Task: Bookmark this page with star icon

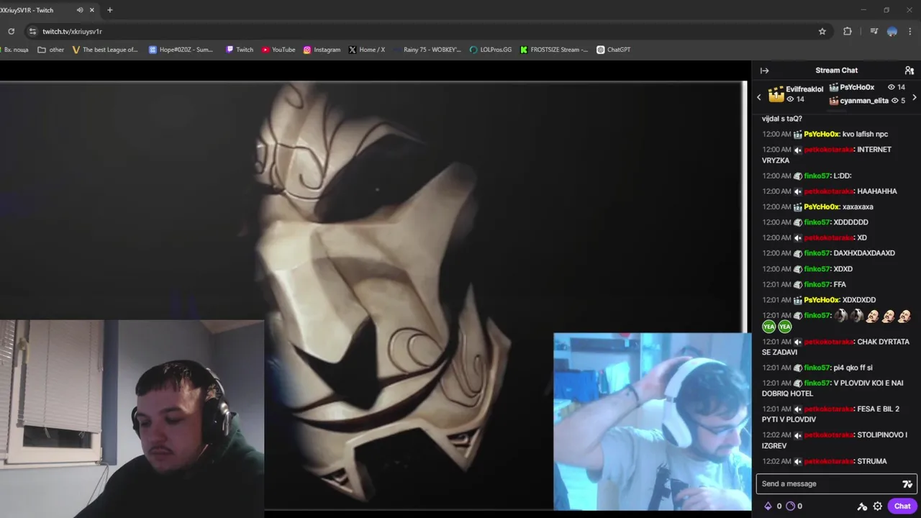Action: tap(822, 32)
